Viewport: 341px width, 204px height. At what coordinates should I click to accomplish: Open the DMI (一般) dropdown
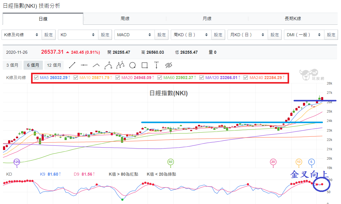pyautogui.click(x=304, y=35)
